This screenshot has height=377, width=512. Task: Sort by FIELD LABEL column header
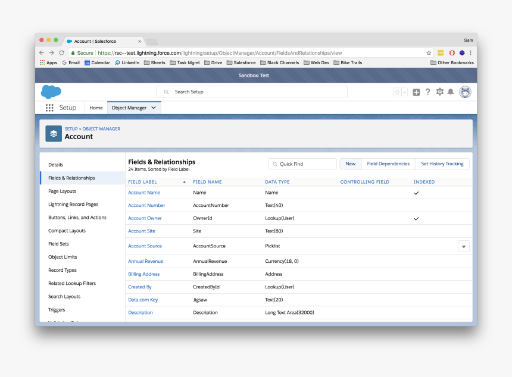(x=142, y=182)
